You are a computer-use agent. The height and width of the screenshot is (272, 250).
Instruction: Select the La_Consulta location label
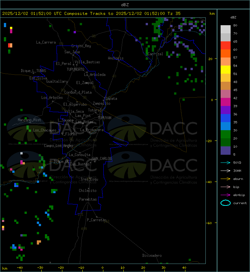click(x=79, y=155)
